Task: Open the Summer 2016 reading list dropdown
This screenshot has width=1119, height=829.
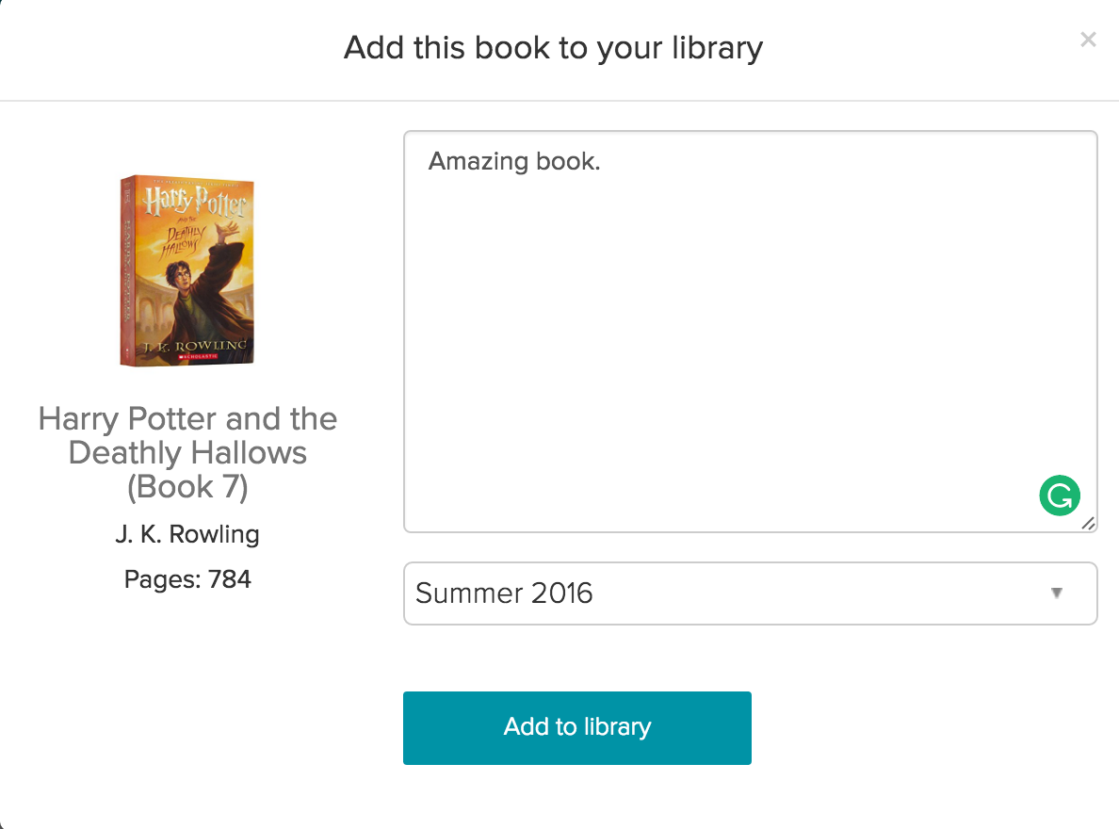Action: pos(750,593)
